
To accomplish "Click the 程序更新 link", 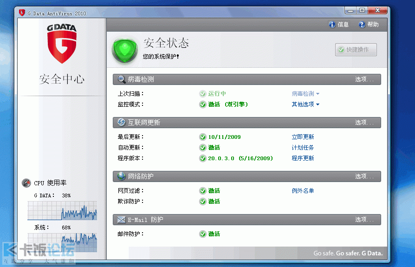I will [x=303, y=158].
